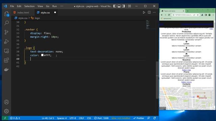Click the Saber mas link in the web page
216x121 pixels.
coord(186,70)
